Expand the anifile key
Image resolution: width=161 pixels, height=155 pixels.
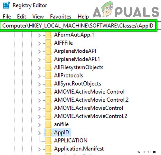click(x=40, y=125)
